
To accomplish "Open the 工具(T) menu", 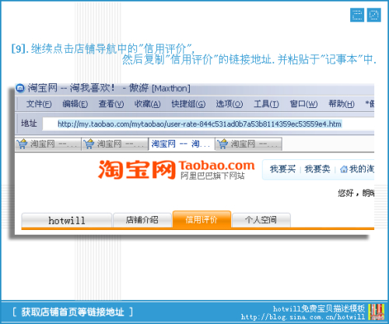I will click(x=266, y=104).
